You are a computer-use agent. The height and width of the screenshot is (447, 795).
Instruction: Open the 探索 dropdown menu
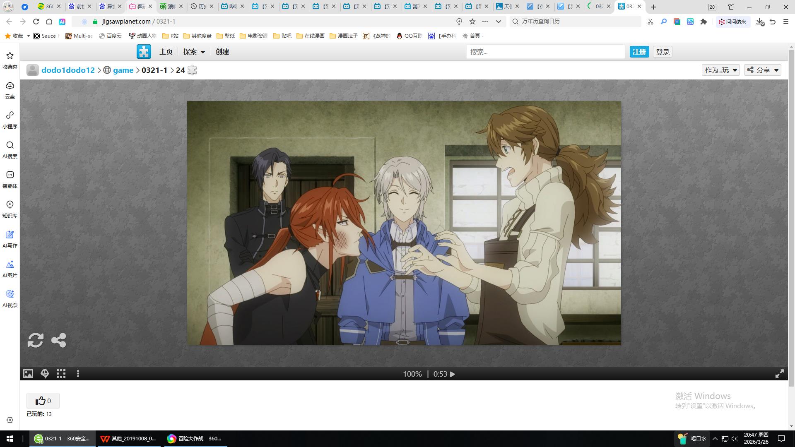[194, 52]
